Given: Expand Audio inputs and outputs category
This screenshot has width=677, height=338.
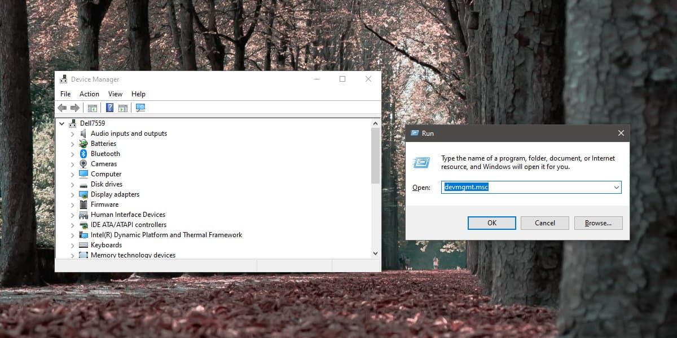Looking at the screenshot, I should 72,134.
